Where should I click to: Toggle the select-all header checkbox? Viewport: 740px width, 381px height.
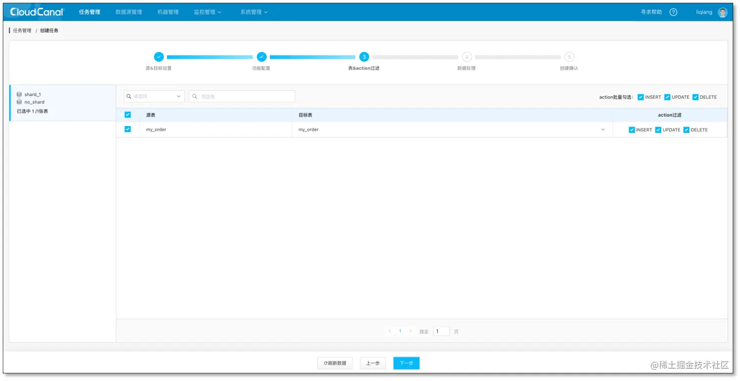128,115
